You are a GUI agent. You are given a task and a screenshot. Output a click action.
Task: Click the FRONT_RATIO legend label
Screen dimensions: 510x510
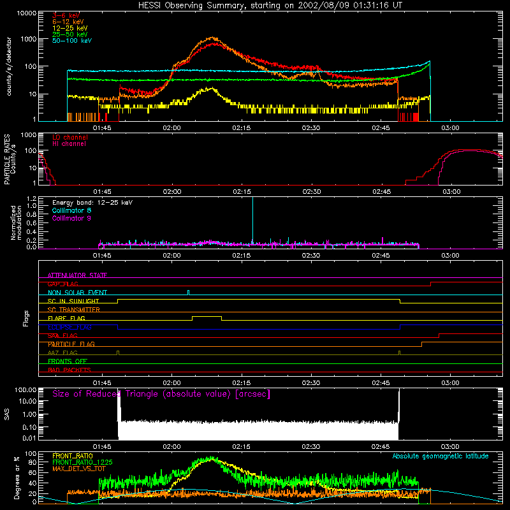(x=73, y=456)
